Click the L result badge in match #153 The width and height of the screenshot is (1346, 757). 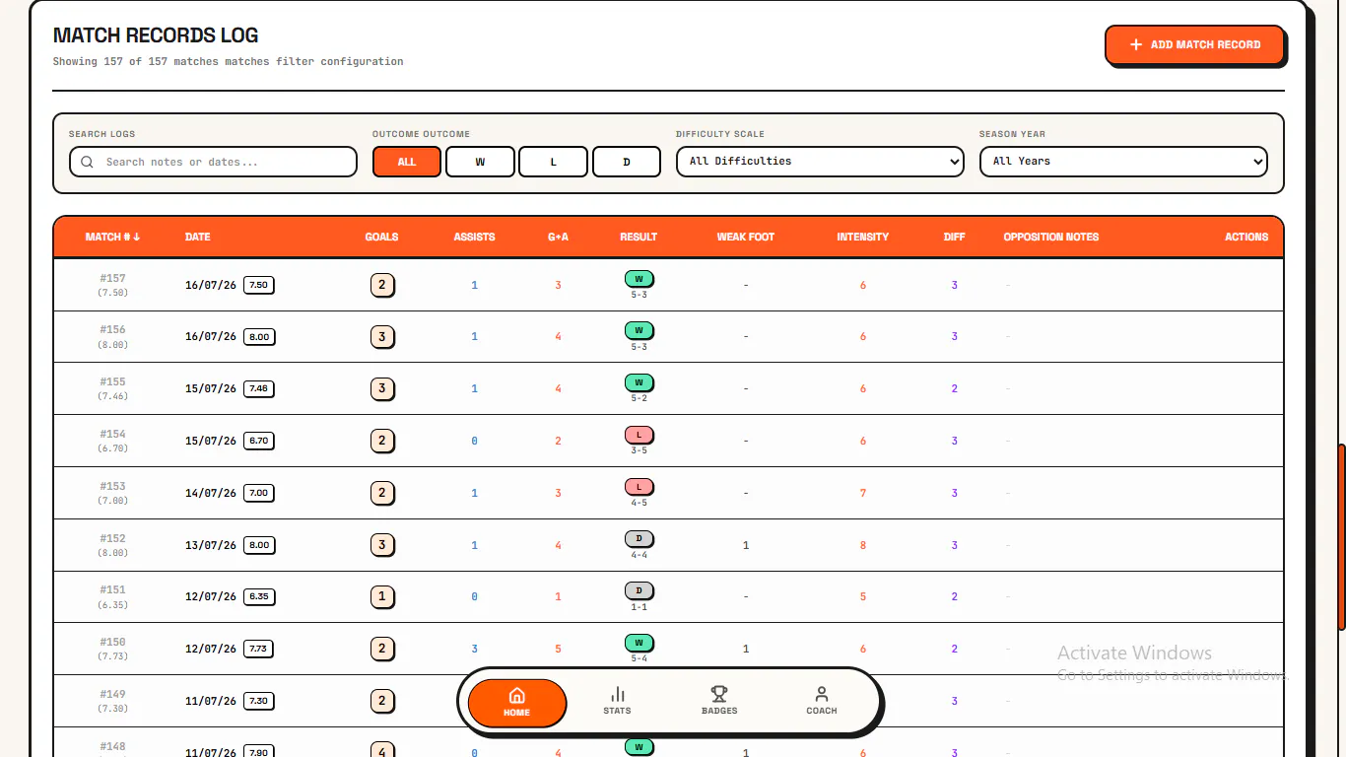coord(639,487)
